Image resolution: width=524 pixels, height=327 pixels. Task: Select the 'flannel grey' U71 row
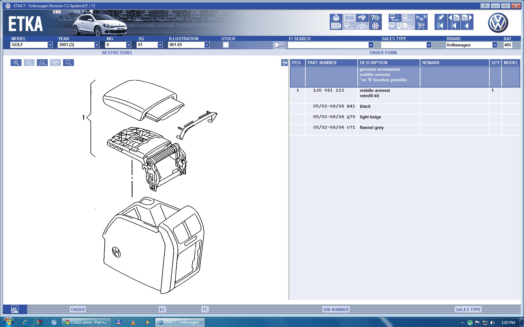(x=405, y=130)
